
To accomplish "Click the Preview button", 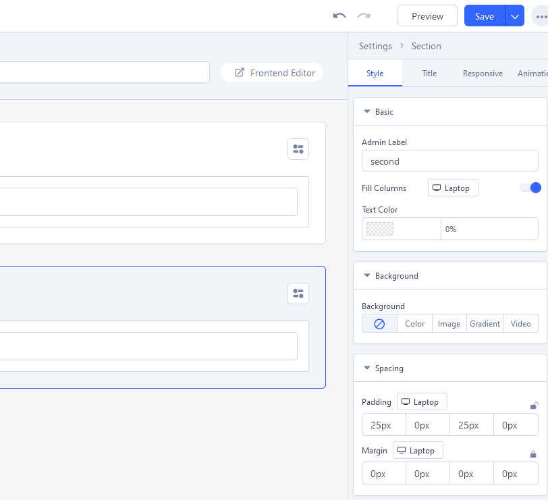I will (x=427, y=16).
